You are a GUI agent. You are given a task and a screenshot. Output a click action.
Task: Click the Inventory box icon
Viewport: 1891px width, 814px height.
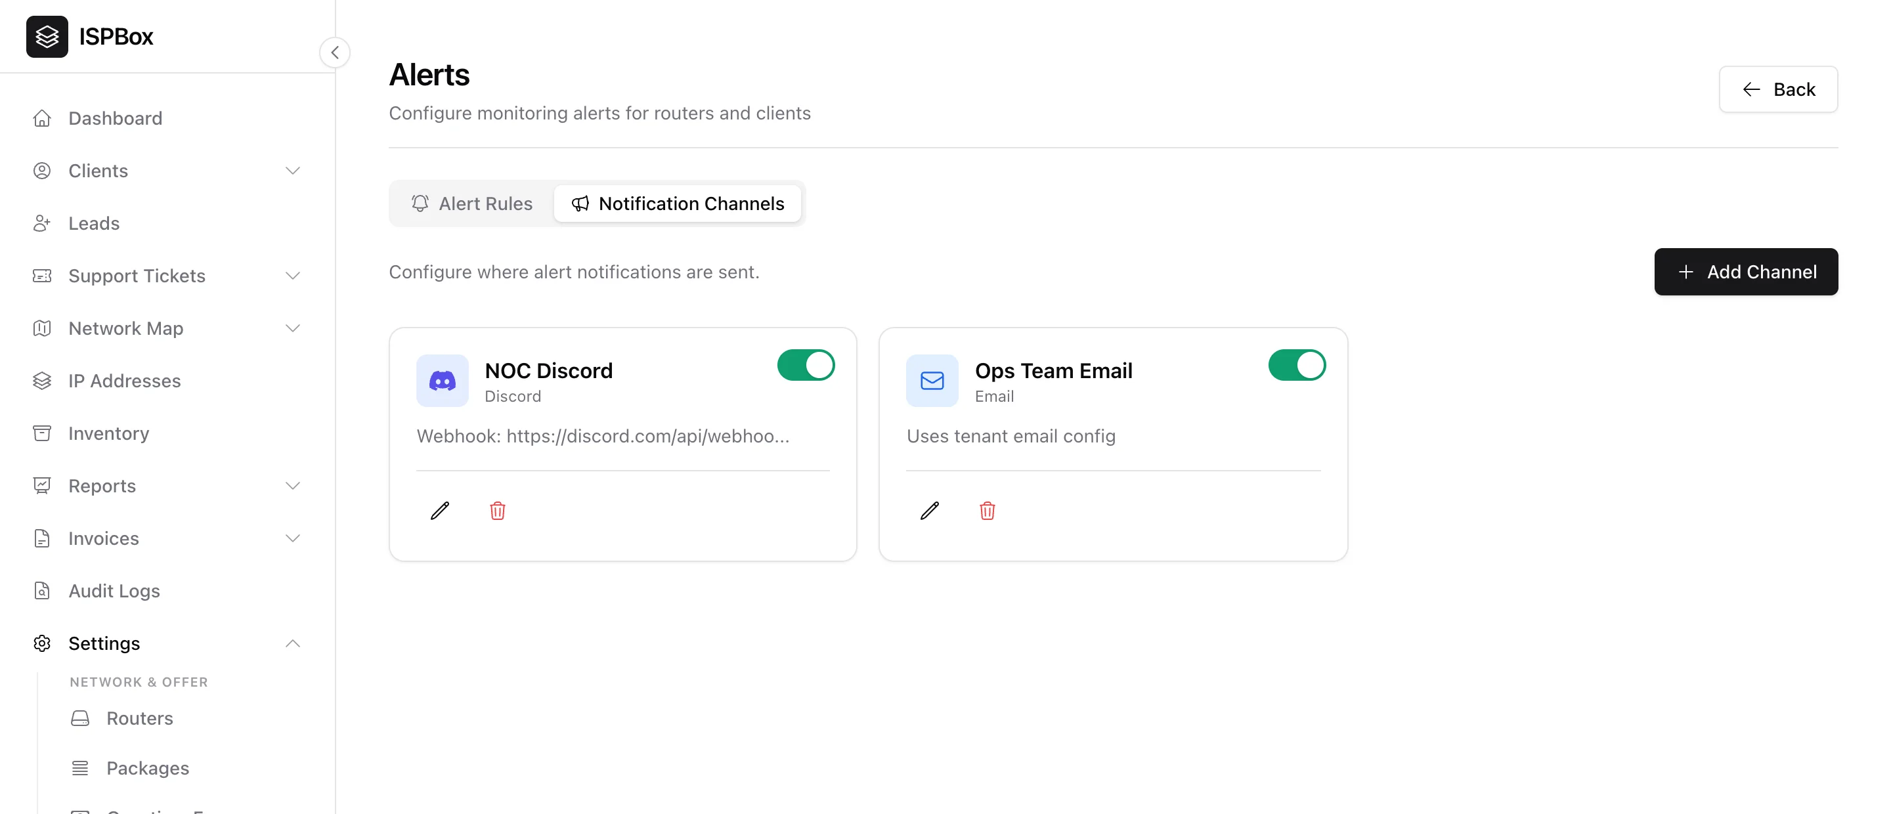pyautogui.click(x=42, y=433)
